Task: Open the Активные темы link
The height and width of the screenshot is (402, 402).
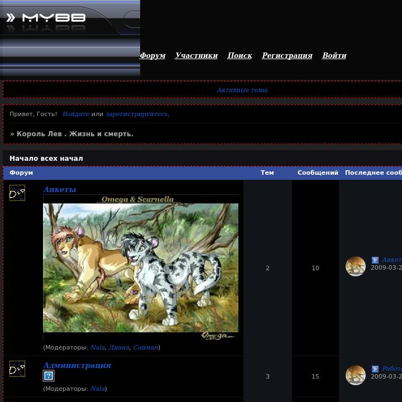Action: (x=242, y=90)
